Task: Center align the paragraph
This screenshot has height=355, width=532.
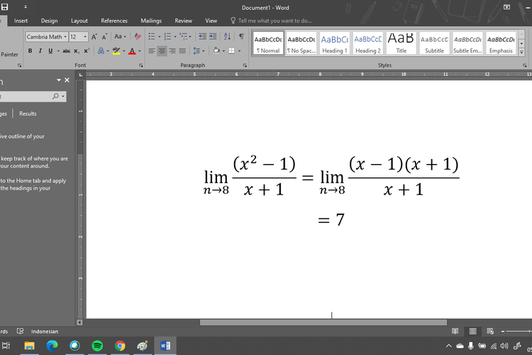Action: coord(162,51)
